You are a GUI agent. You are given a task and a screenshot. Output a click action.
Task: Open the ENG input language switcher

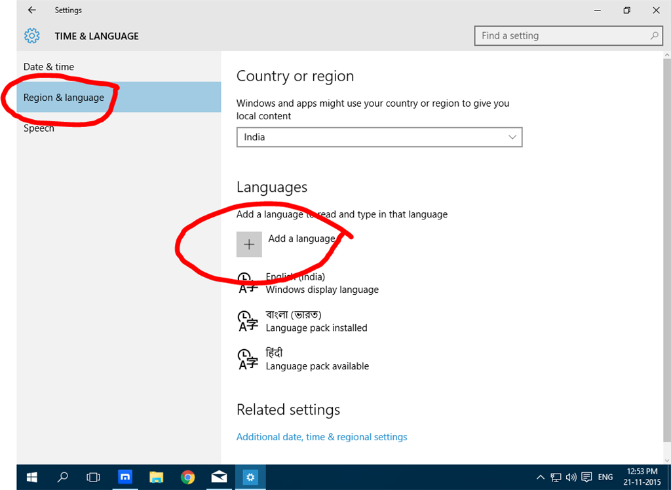pos(606,477)
